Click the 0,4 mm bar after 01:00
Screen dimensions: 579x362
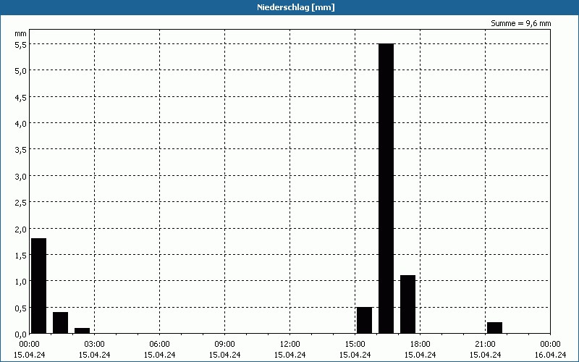point(60,323)
